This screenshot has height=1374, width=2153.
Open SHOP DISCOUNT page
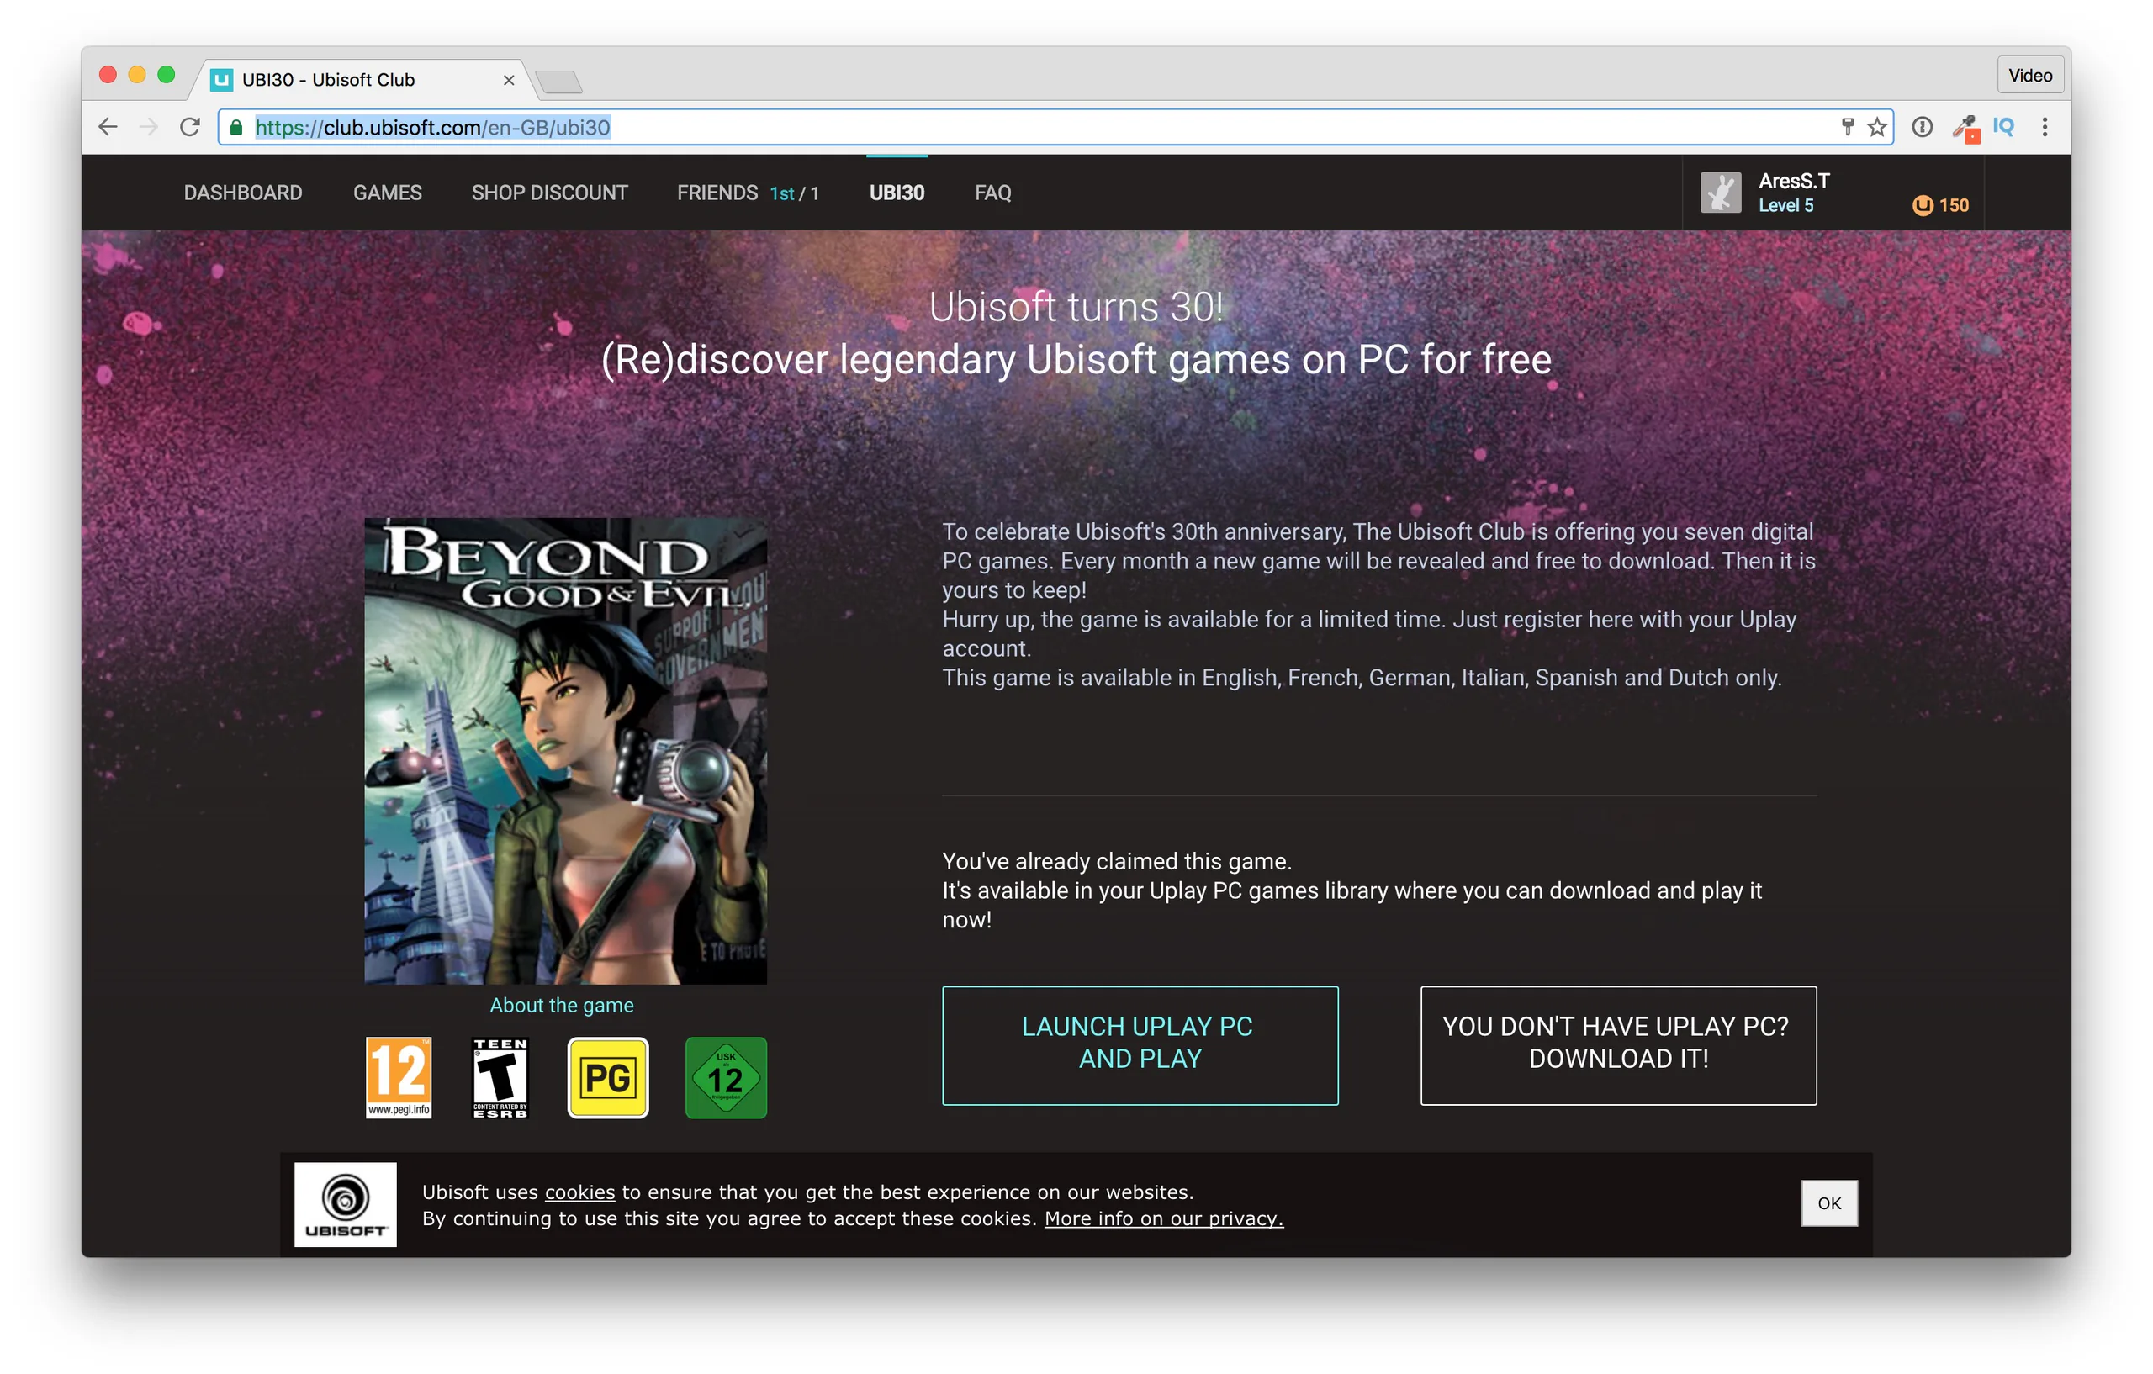click(x=550, y=193)
